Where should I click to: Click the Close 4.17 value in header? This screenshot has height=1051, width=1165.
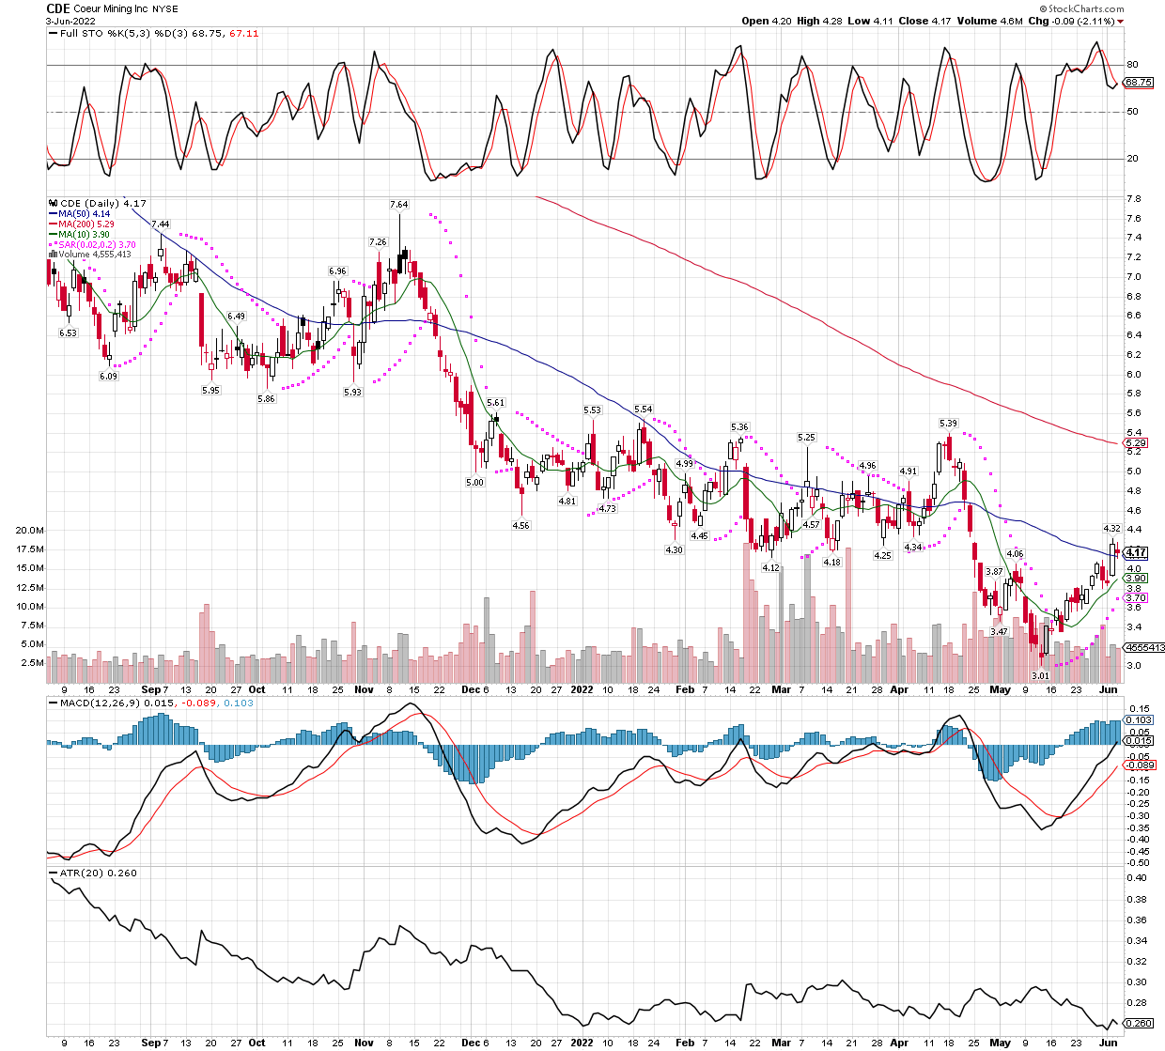point(925,21)
